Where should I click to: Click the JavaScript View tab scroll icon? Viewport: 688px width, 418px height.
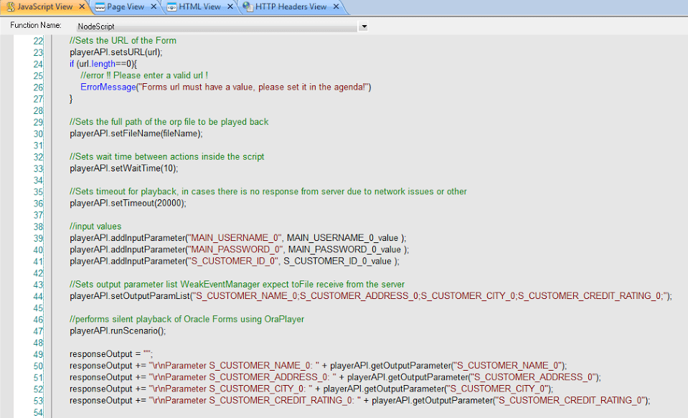pyautogui.click(x=10, y=7)
